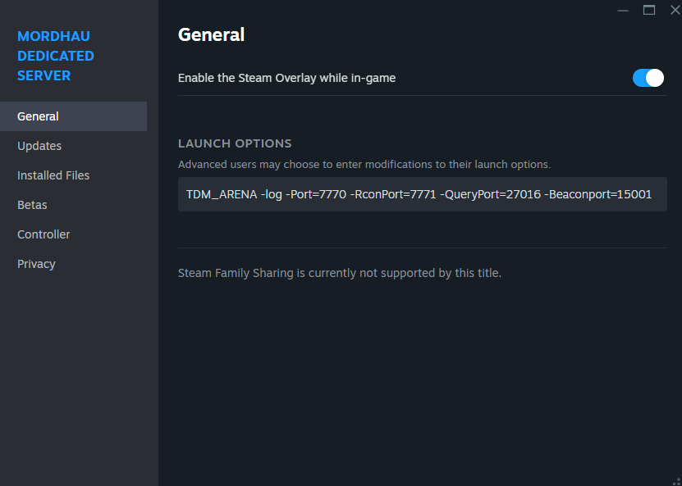Place cursor on -Beaconport=15001 in launch options

point(598,194)
